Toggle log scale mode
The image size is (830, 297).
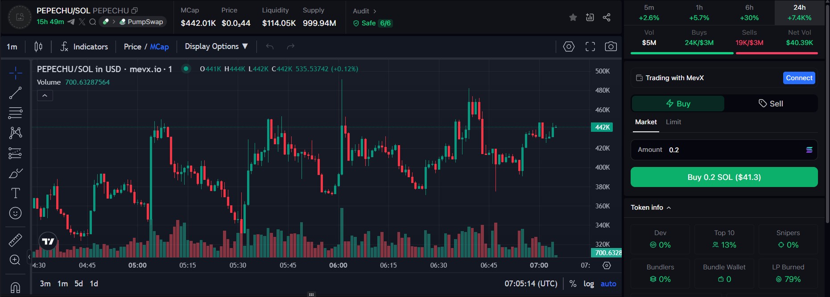(x=589, y=284)
